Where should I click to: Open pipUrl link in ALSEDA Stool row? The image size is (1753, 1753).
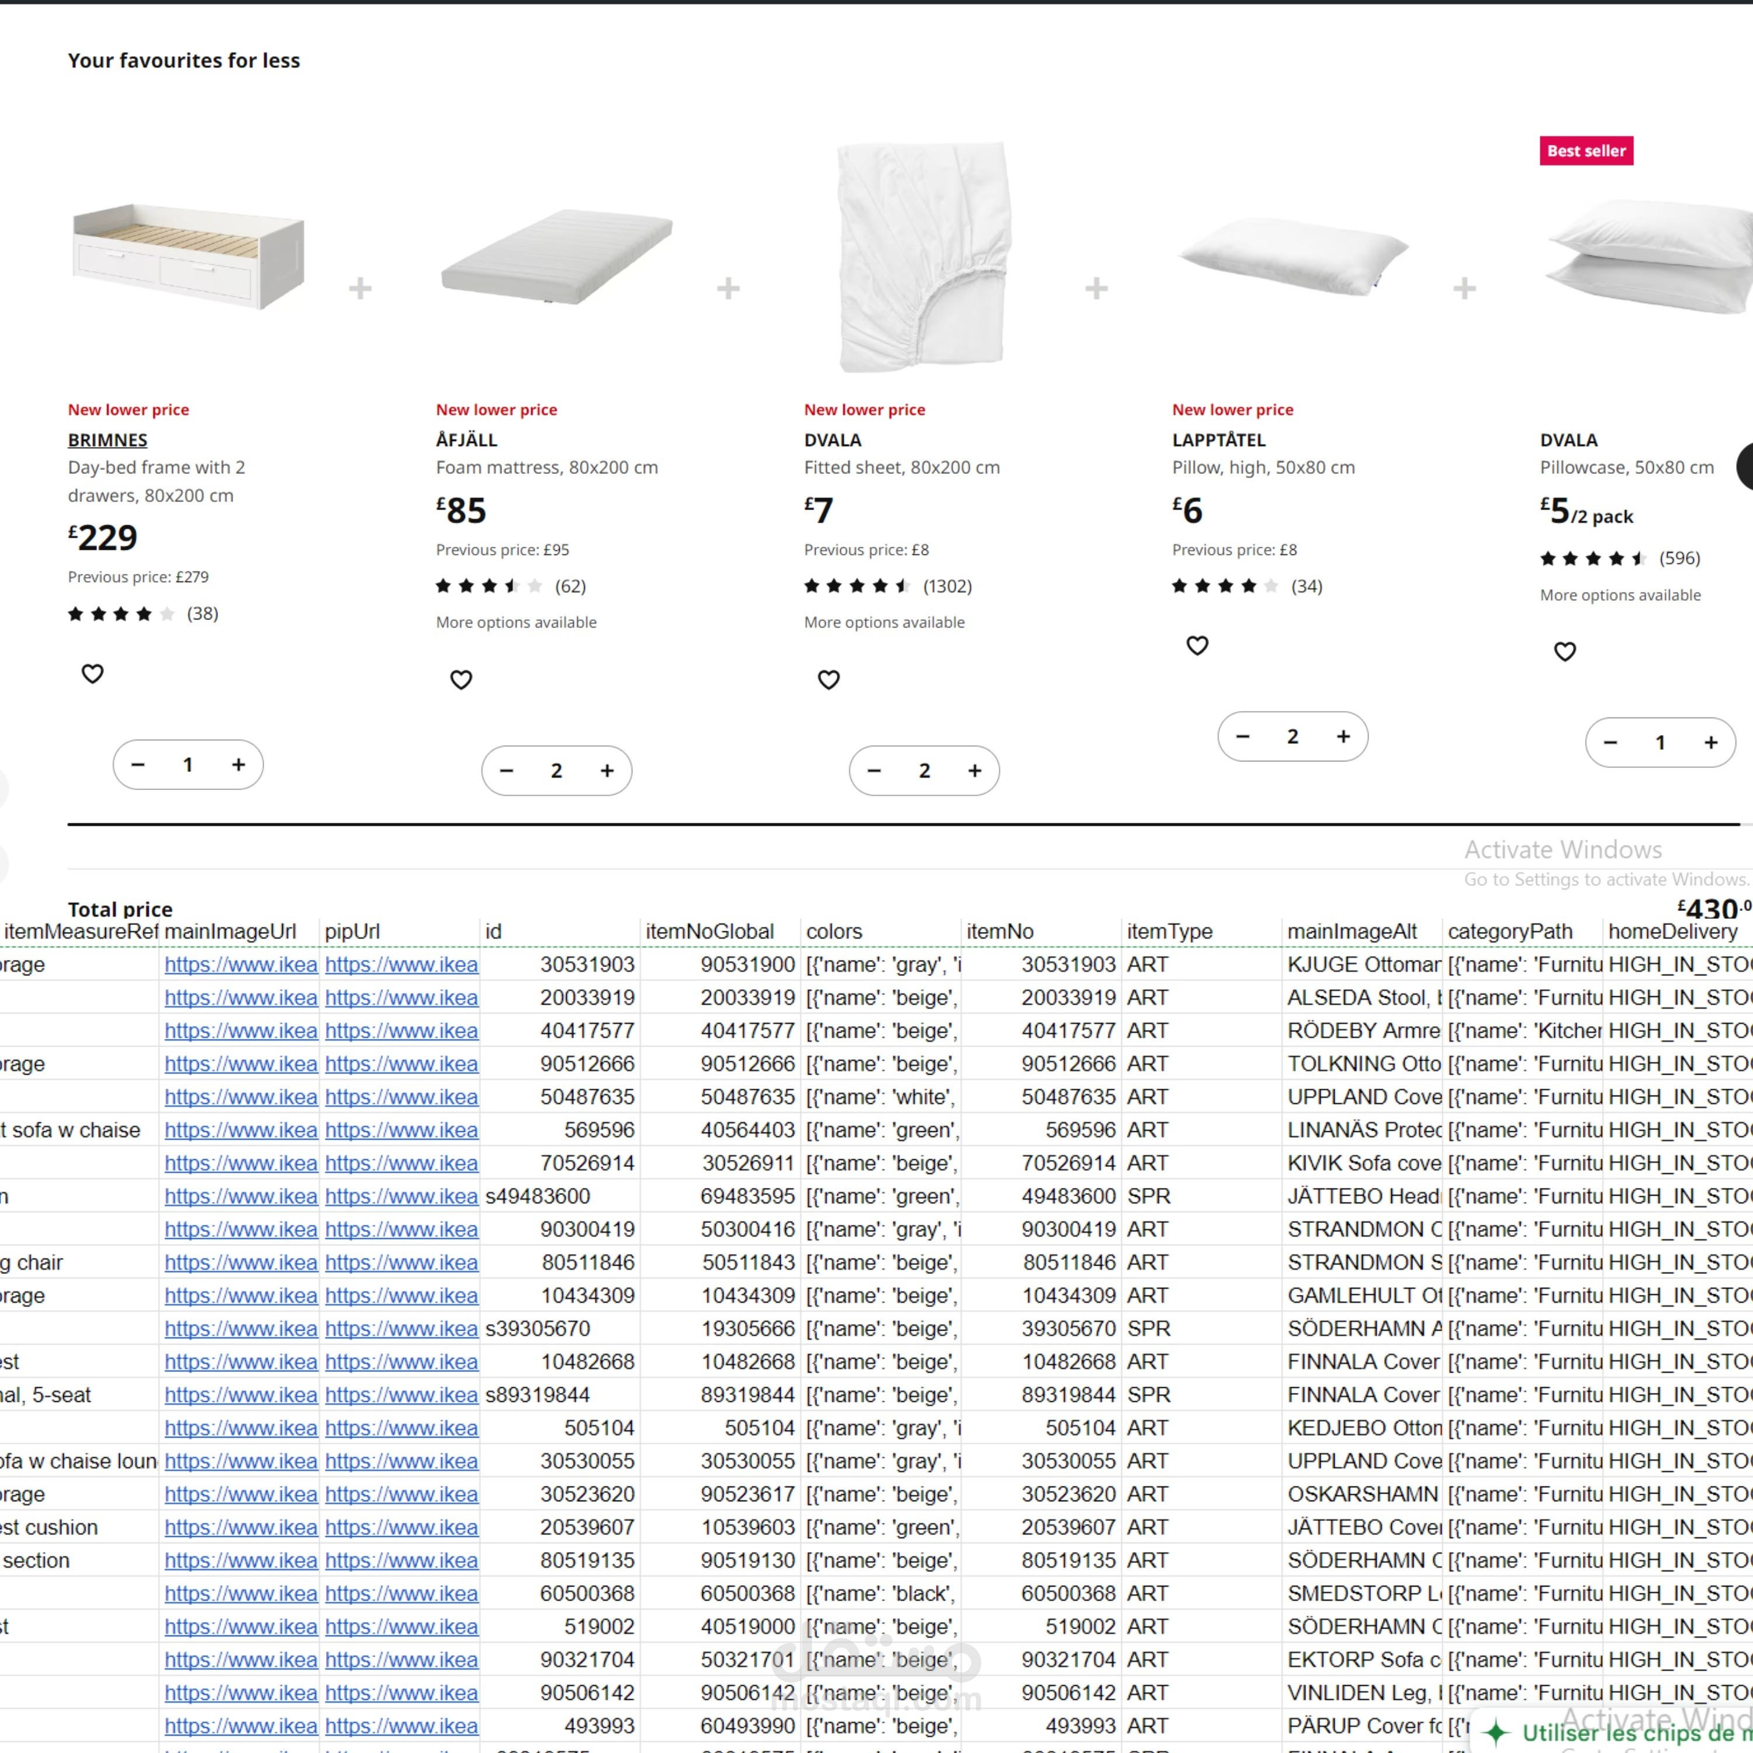[402, 998]
